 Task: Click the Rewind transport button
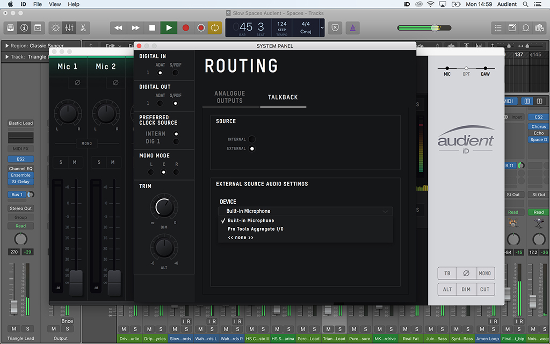point(119,27)
